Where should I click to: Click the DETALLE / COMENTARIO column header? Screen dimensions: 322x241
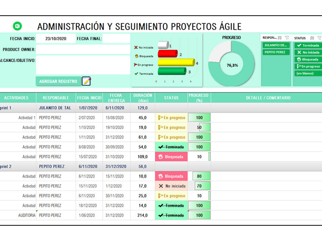[268, 98]
